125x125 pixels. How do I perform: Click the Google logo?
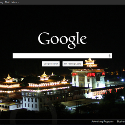click(x=62, y=40)
